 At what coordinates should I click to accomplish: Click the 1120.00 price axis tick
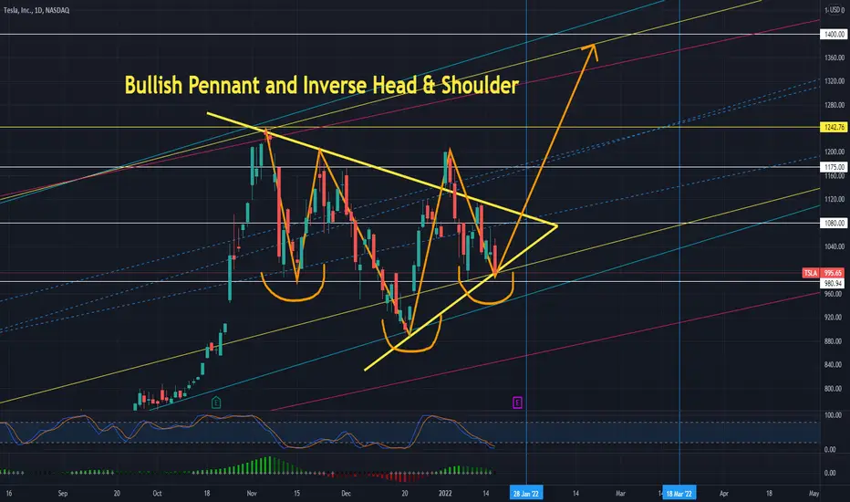(834, 199)
